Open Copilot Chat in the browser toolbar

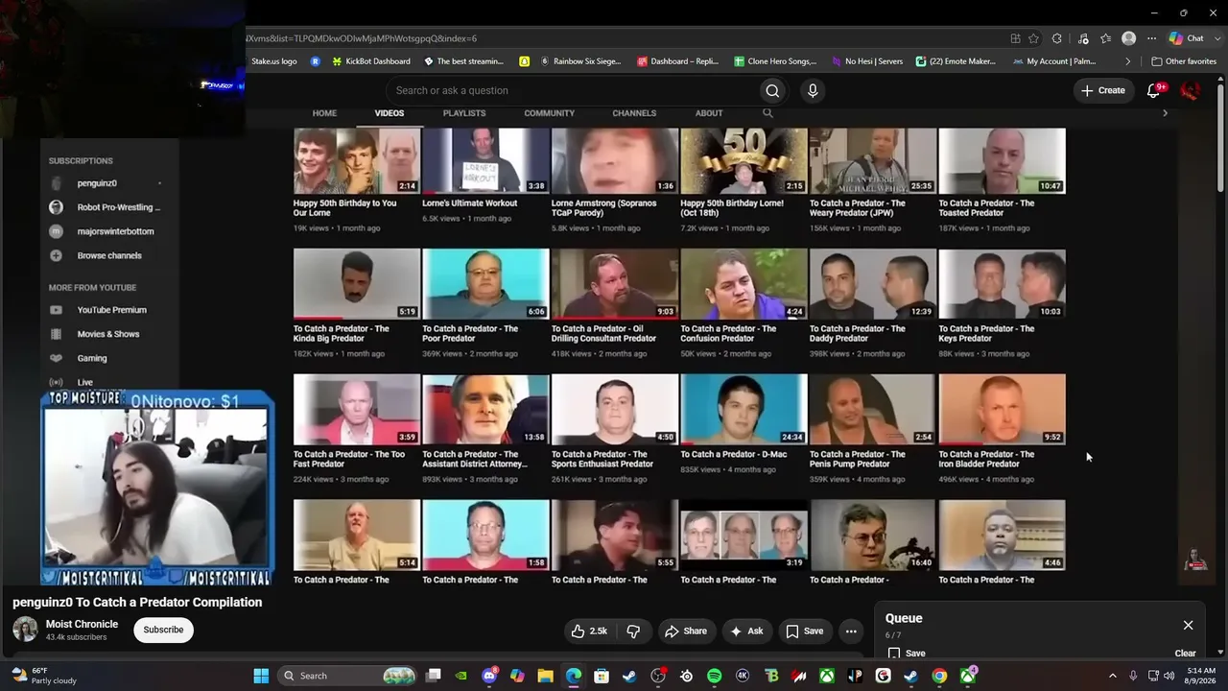tap(1187, 38)
